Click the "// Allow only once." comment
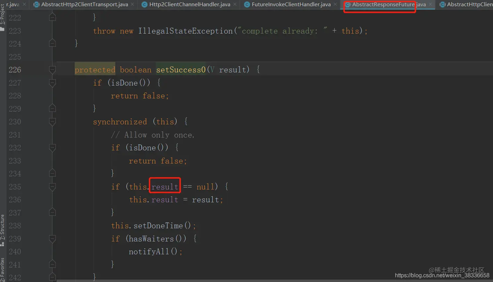 [153, 135]
